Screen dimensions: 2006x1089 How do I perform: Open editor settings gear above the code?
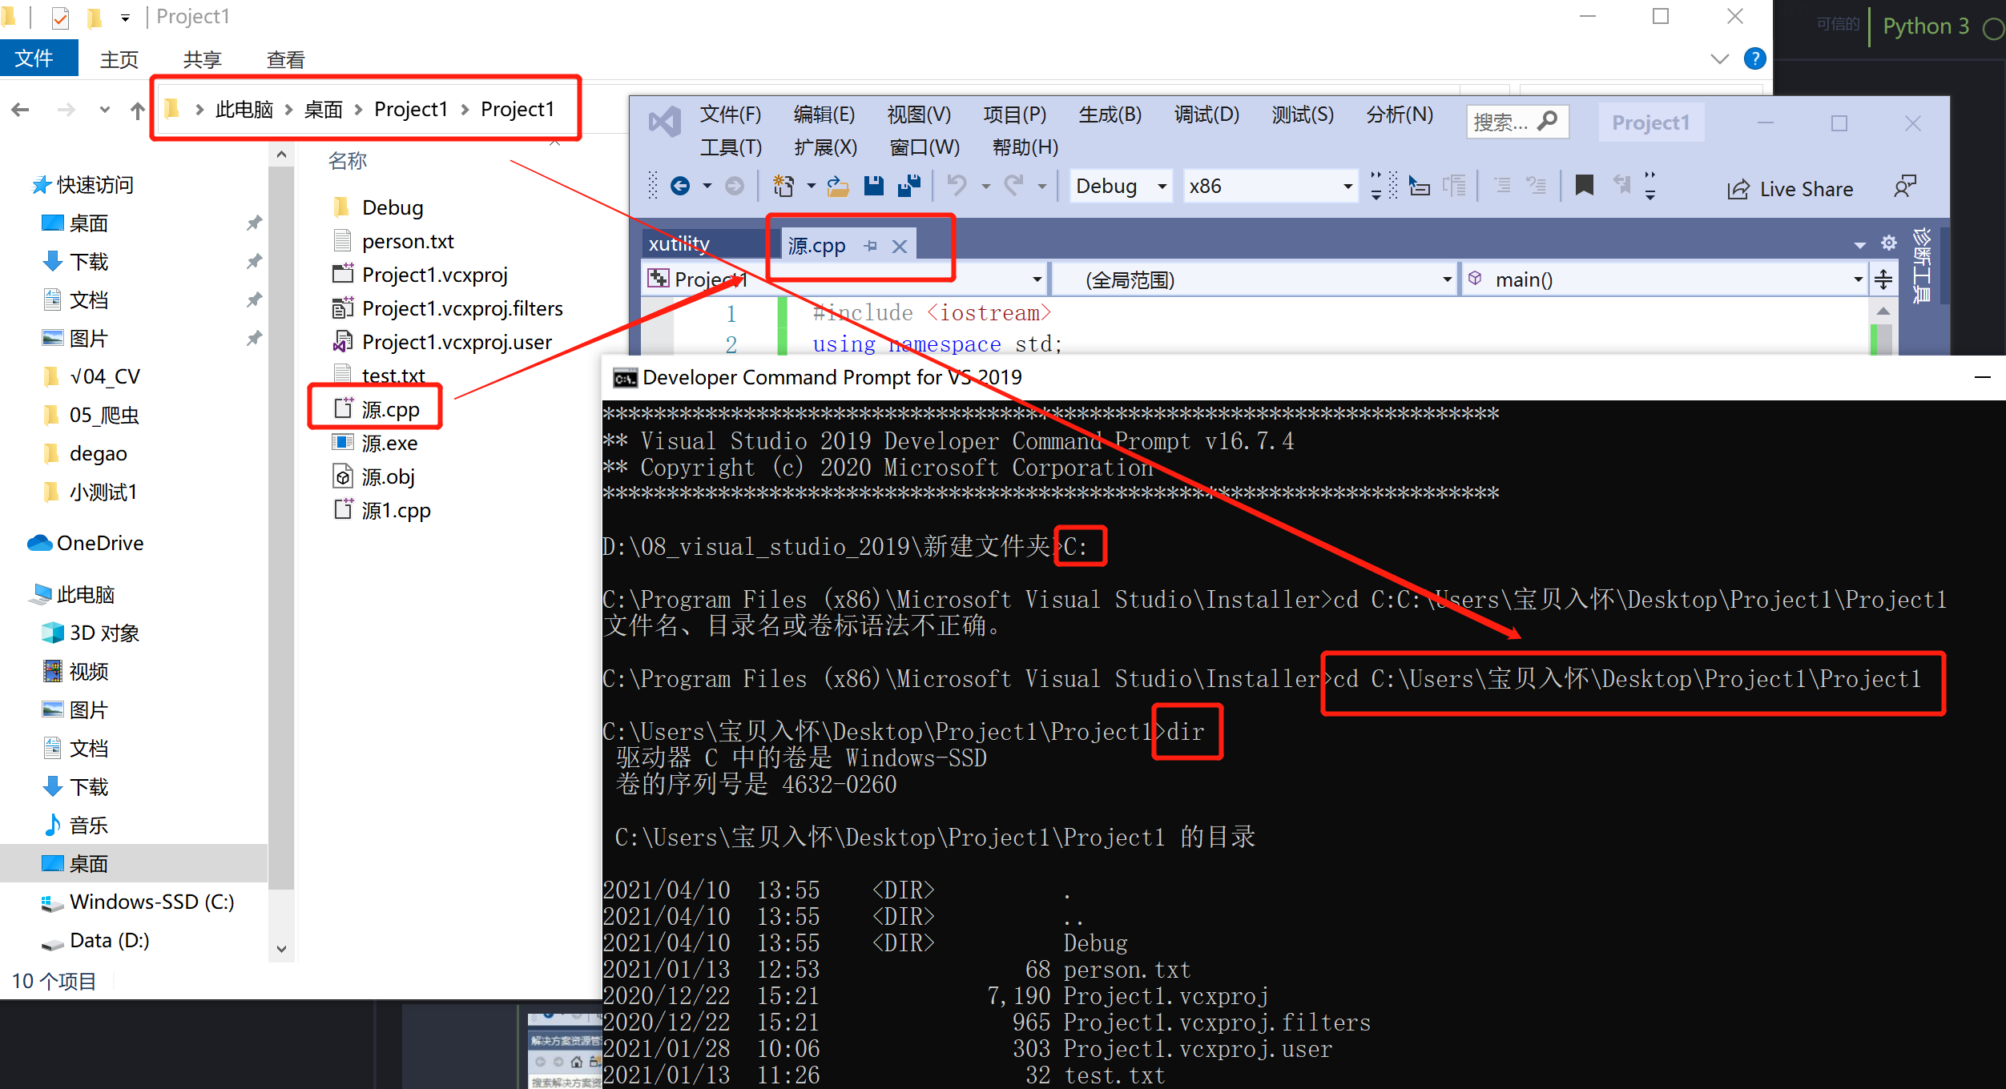click(1888, 243)
